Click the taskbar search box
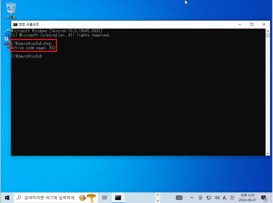Screen dimensions: 273x203 (56, 198)
